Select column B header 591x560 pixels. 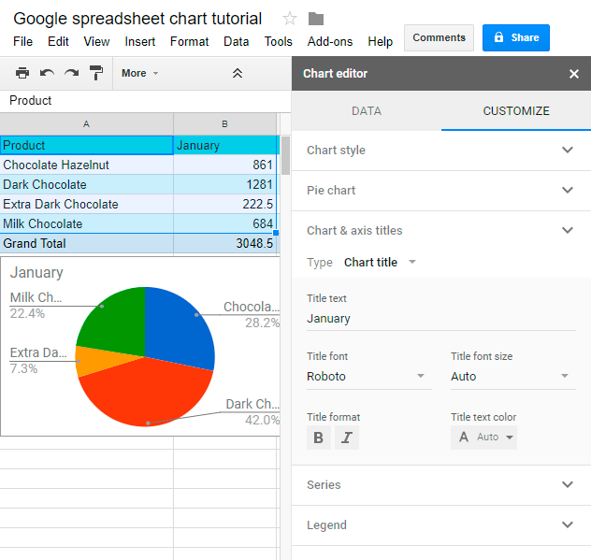click(224, 124)
